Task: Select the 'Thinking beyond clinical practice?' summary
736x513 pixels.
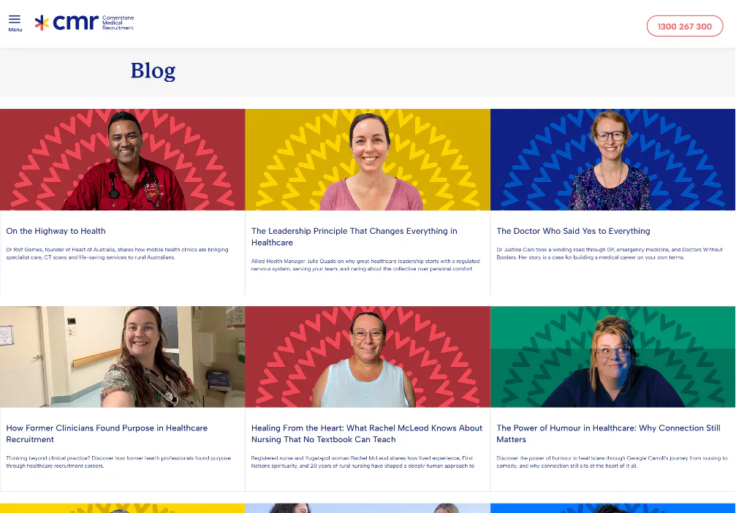Action: pos(118,462)
